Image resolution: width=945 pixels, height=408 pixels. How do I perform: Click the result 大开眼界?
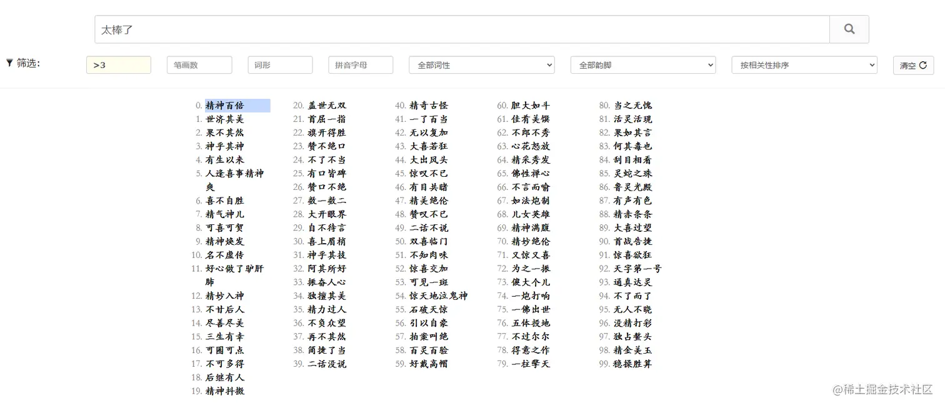327,214
